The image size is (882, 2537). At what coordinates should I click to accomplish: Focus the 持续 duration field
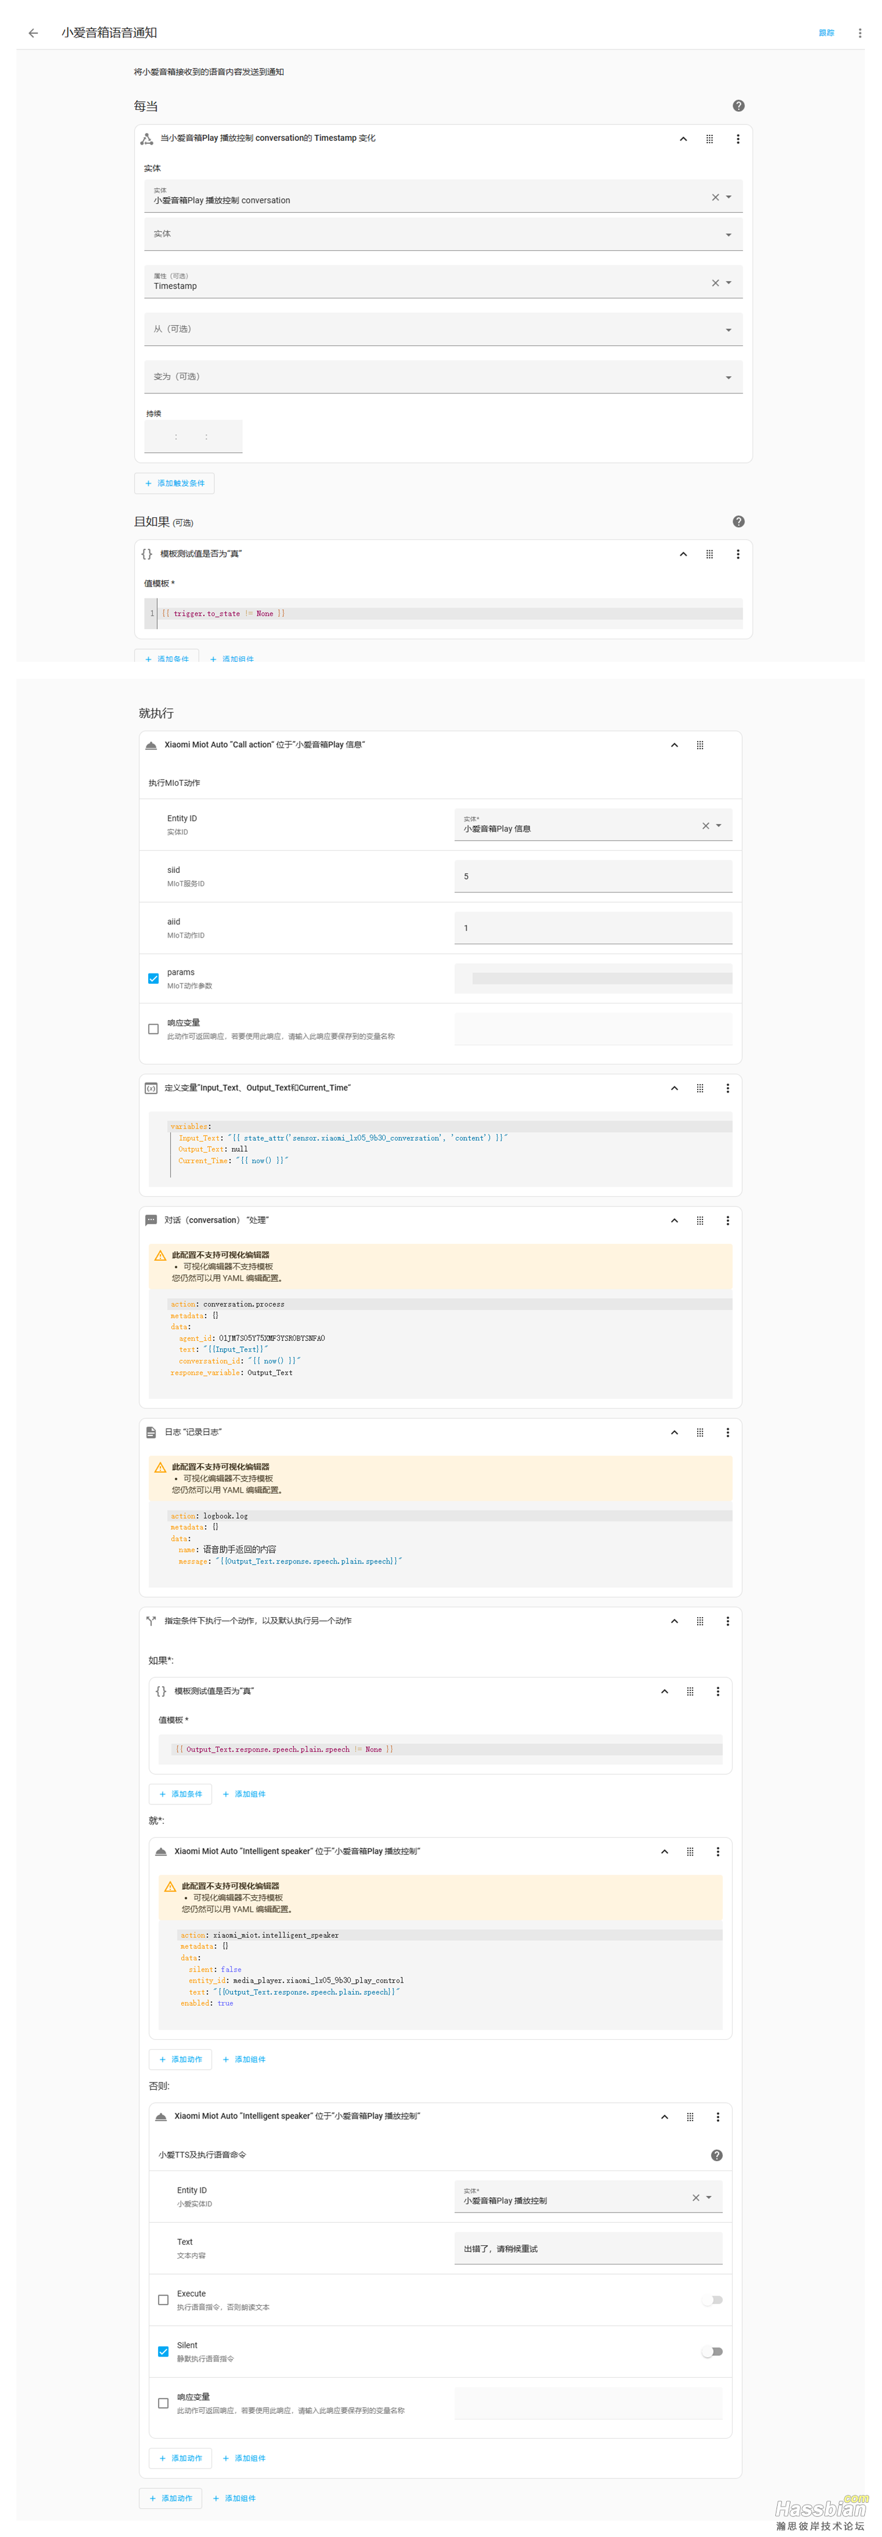193,436
